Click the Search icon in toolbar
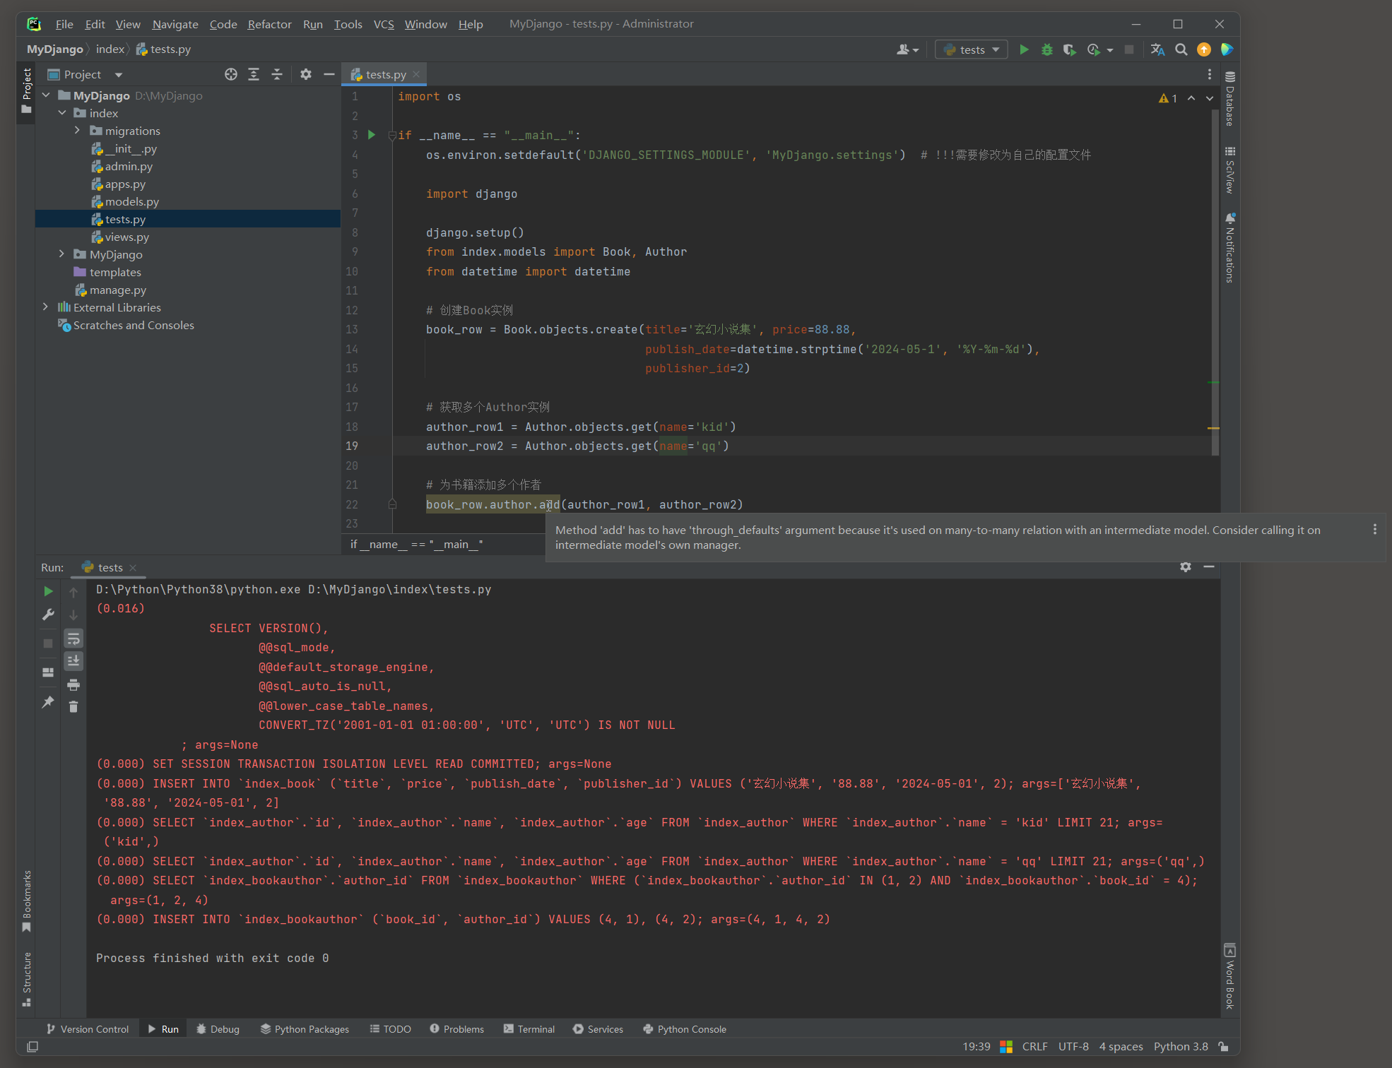This screenshot has height=1068, width=1392. coord(1181,49)
